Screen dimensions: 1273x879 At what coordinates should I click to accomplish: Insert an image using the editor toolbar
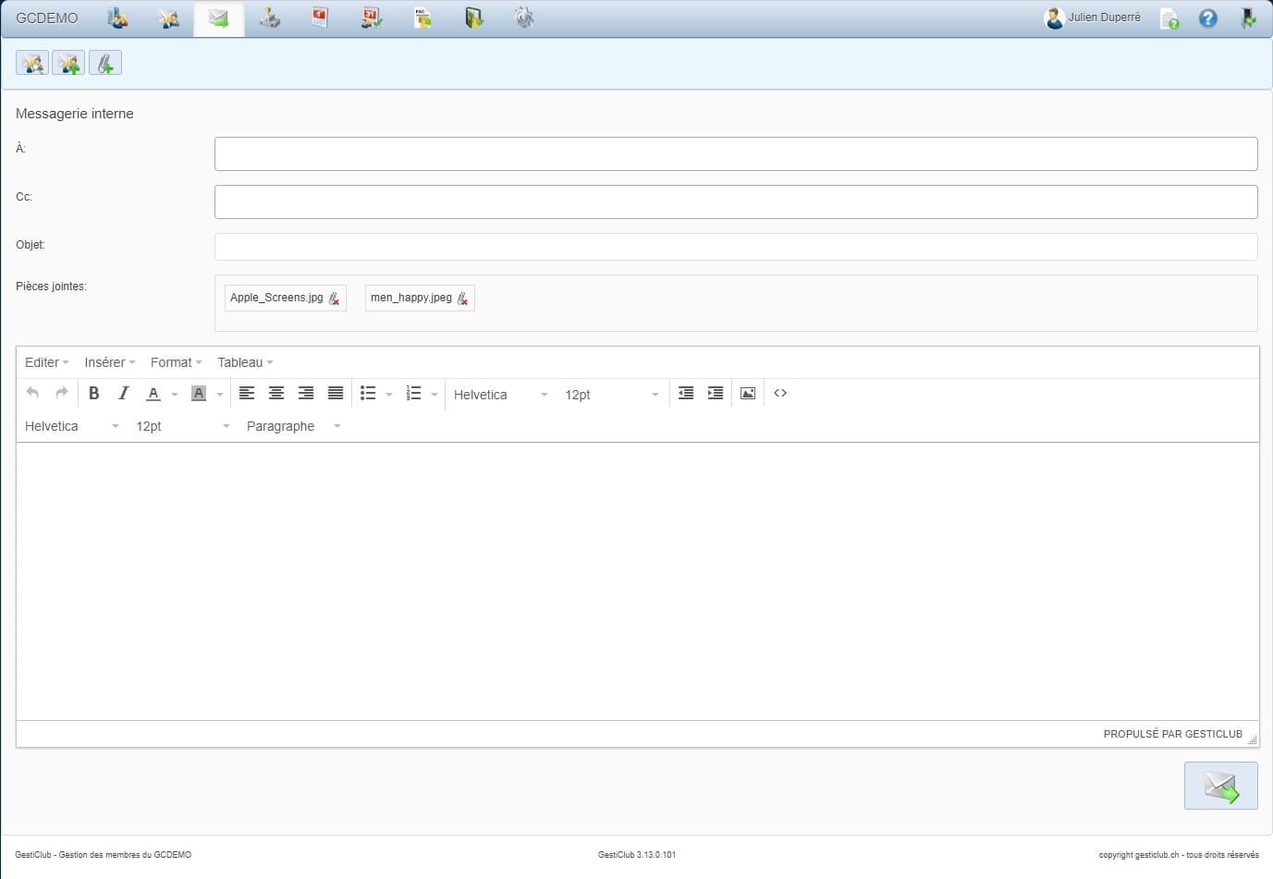pos(748,394)
